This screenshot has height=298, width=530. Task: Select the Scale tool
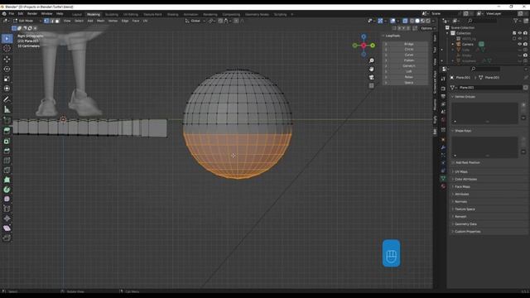point(7,79)
